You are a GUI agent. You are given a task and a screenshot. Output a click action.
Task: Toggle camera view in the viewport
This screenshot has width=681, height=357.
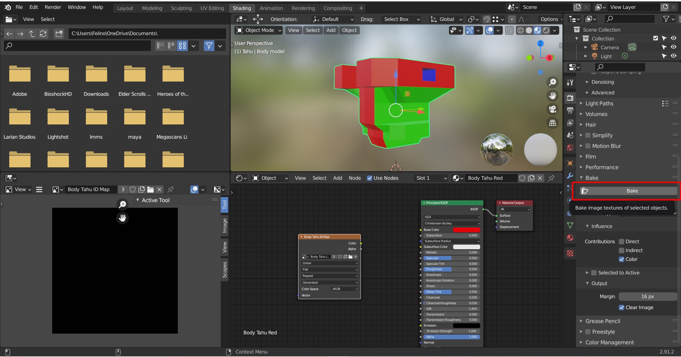[x=553, y=110]
